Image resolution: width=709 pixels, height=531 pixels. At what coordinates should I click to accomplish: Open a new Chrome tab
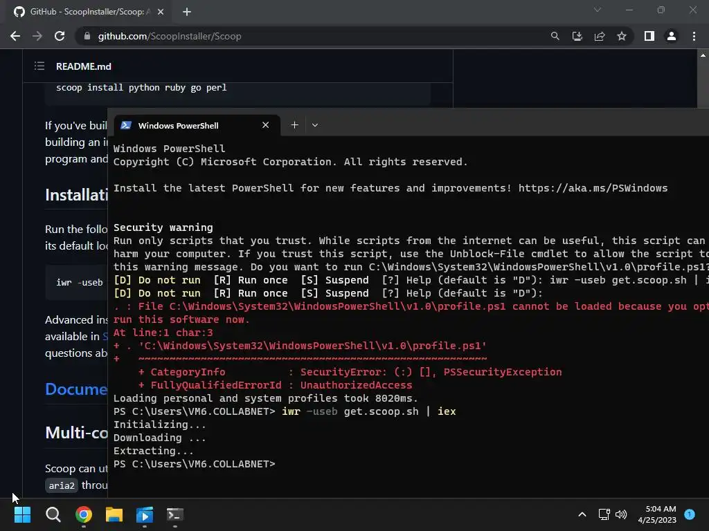tap(187, 12)
